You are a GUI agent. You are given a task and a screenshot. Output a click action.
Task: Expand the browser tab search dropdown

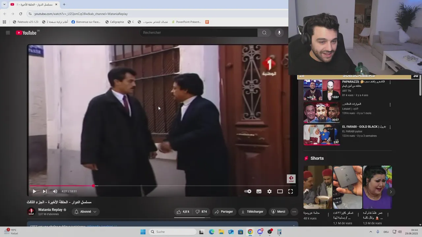4,4
